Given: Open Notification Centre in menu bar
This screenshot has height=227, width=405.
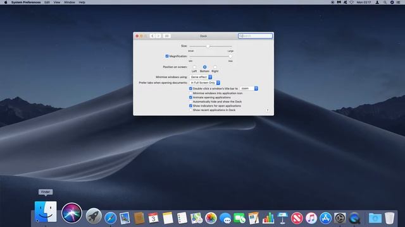Looking at the screenshot, I should [x=399, y=3].
